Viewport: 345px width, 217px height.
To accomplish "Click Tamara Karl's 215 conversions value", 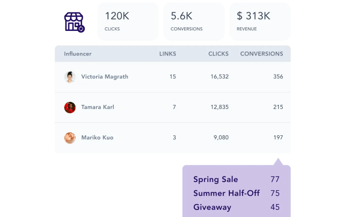I will pos(278,107).
